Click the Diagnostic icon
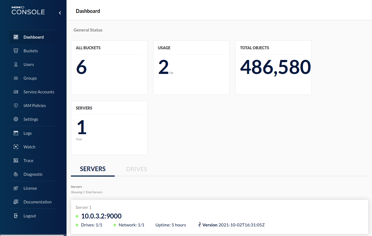 (16, 174)
